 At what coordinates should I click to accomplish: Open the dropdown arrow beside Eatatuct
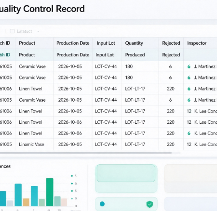click(38, 31)
